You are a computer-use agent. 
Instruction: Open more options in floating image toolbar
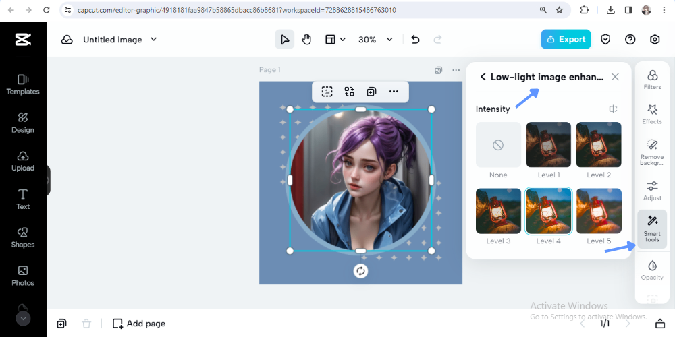coord(394,92)
